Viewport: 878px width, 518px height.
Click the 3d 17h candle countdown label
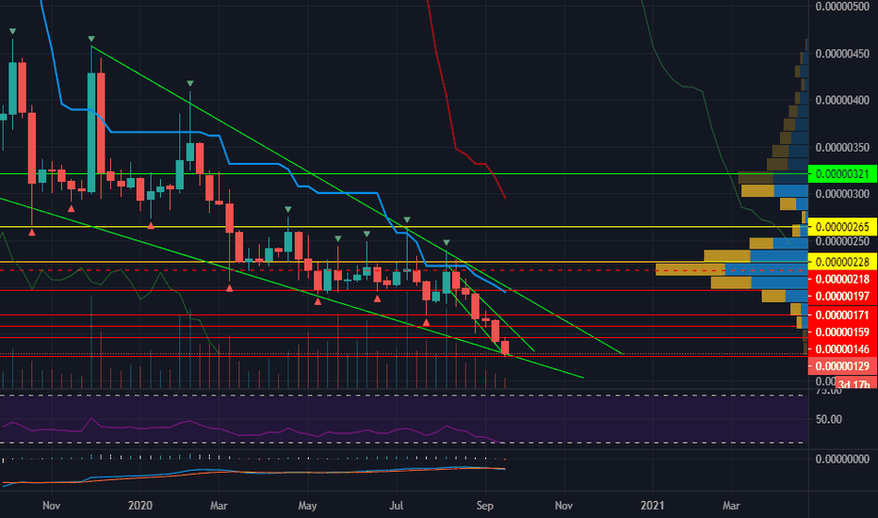point(854,384)
